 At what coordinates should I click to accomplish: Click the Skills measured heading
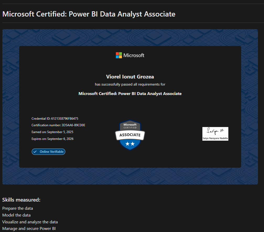tap(21, 200)
